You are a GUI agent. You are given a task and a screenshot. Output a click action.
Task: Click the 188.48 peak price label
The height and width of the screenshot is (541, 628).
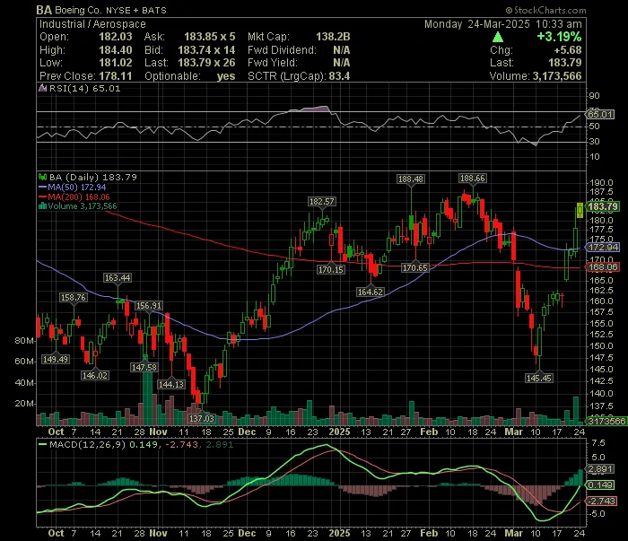tap(411, 179)
